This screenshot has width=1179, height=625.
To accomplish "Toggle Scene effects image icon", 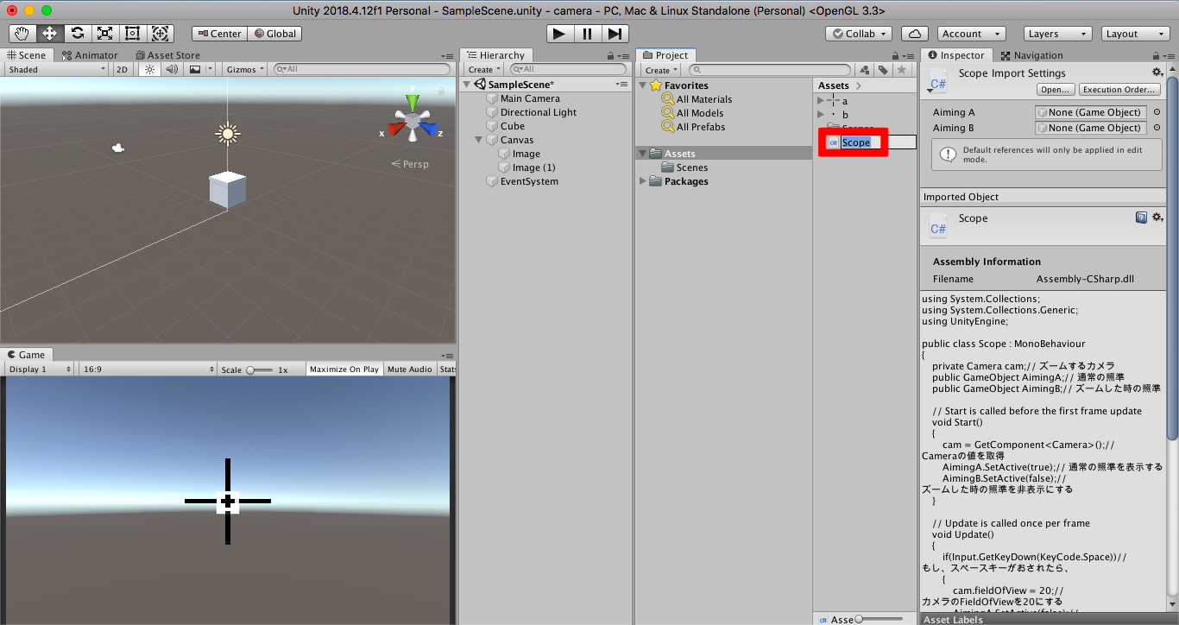I will tap(195, 69).
